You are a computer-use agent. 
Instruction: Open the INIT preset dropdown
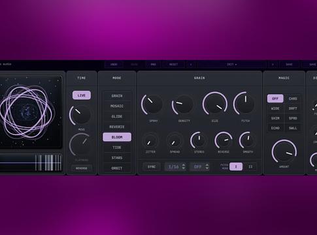231,65
